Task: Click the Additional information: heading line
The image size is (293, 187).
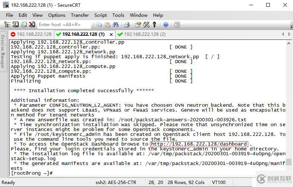Action: pos(45,100)
